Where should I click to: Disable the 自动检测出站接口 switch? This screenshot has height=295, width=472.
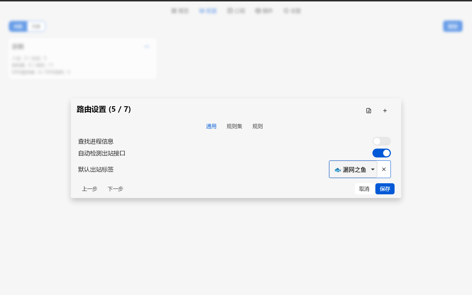click(382, 153)
